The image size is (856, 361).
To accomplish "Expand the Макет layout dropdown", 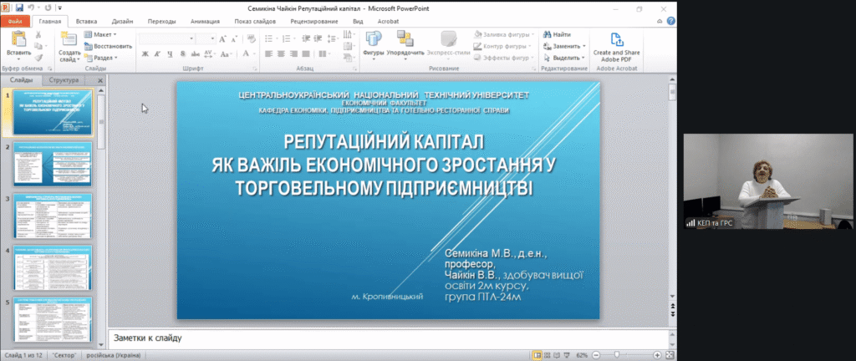I will [104, 34].
